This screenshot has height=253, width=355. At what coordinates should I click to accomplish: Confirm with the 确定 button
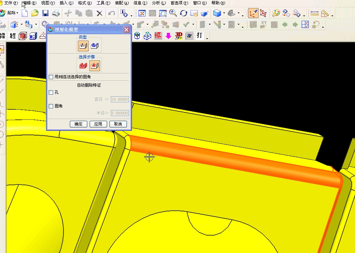pos(79,124)
